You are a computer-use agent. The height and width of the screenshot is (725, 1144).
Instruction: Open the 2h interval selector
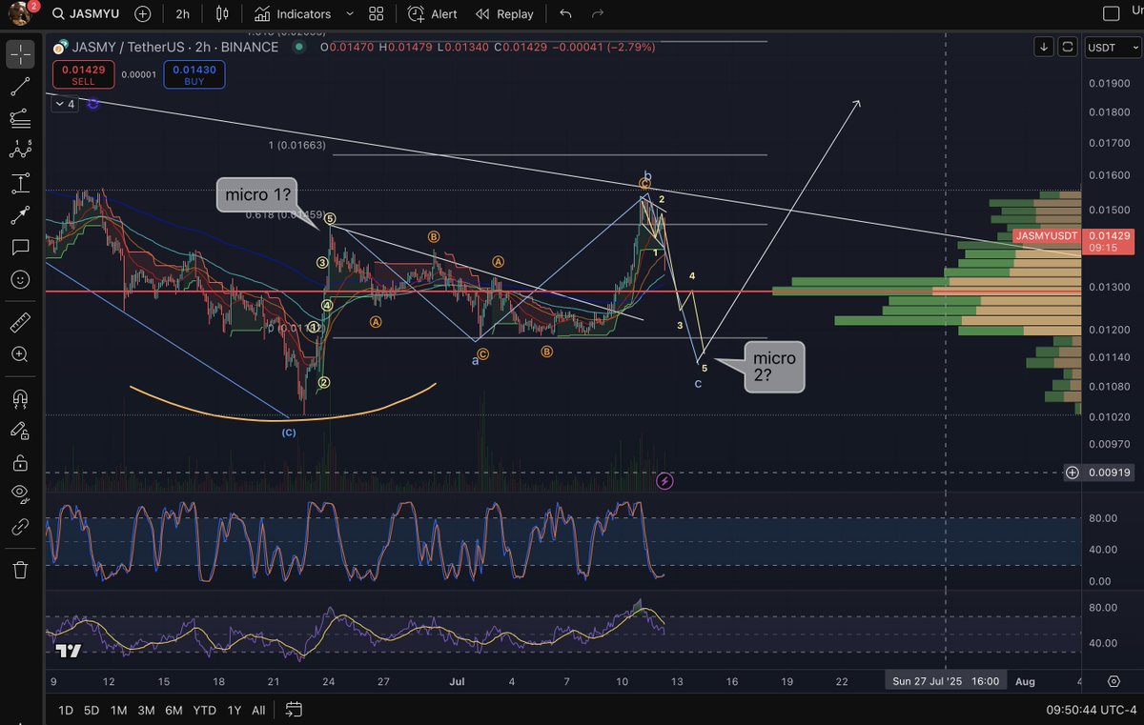pyautogui.click(x=182, y=14)
